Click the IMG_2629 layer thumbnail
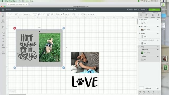169x95 pixels. pyautogui.click(x=142, y=53)
